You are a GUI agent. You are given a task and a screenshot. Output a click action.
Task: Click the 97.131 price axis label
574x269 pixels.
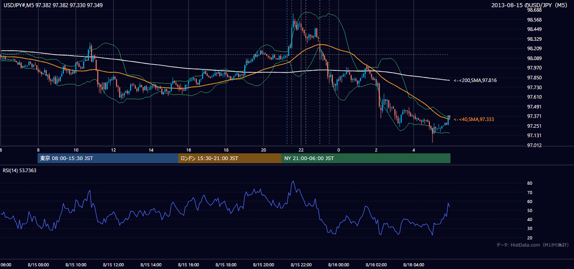[534, 135]
